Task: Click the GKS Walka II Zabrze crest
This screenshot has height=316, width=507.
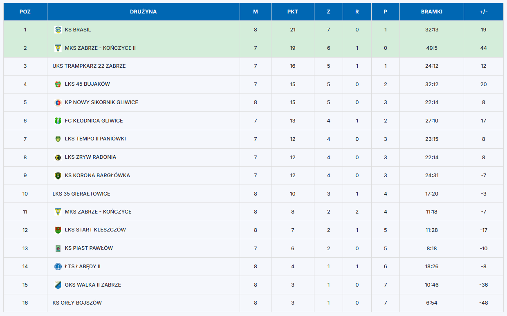Action: click(x=58, y=285)
